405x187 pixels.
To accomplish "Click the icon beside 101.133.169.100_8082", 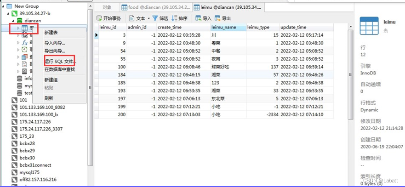I will click(14, 107).
